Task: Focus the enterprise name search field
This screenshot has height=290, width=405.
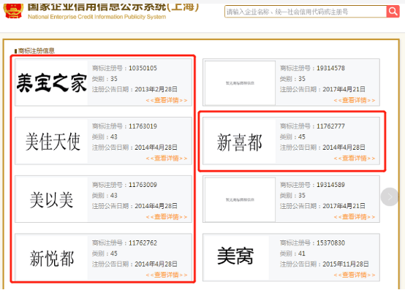Action: click(306, 12)
